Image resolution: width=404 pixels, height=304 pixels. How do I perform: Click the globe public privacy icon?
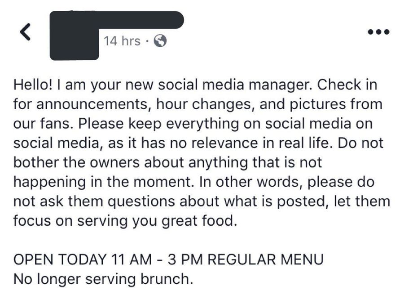pos(160,41)
